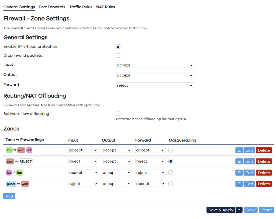The image size is (276, 219).
Task: Click the drag handle icon for iot zone
Action: coord(239,173)
